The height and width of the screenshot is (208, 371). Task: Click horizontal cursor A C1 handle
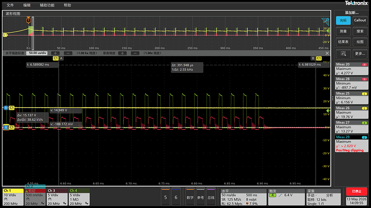click(x=9, y=128)
